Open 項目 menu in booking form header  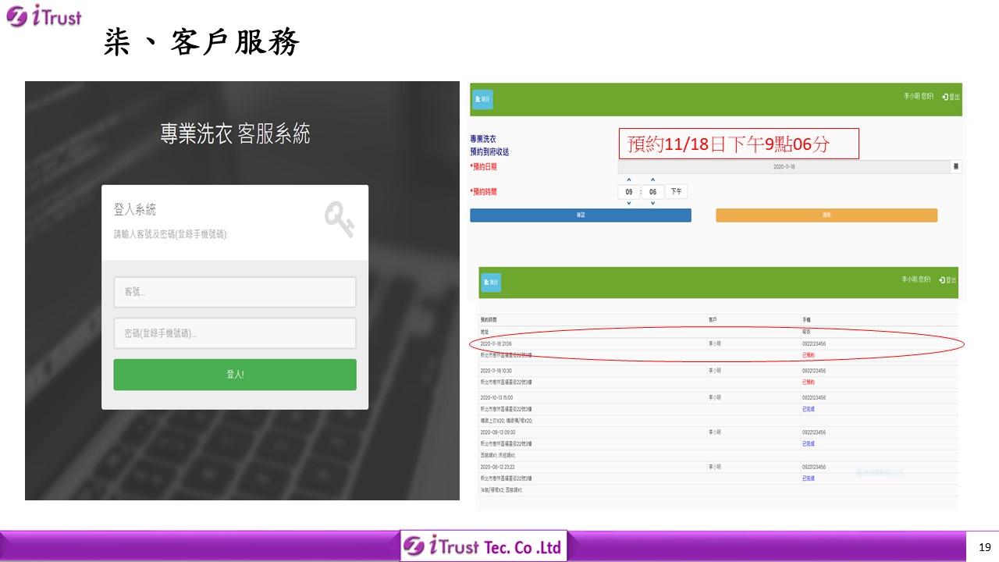pyautogui.click(x=482, y=100)
